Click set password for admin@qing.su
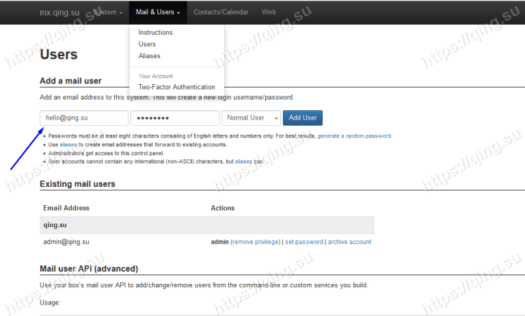The height and width of the screenshot is (316, 525). tap(304, 242)
